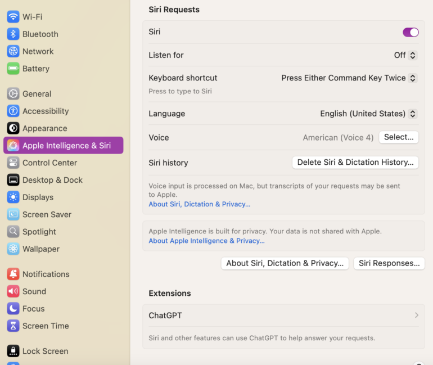The width and height of the screenshot is (433, 365).
Task: Click the 'Extensions' heading
Action: pyautogui.click(x=170, y=293)
